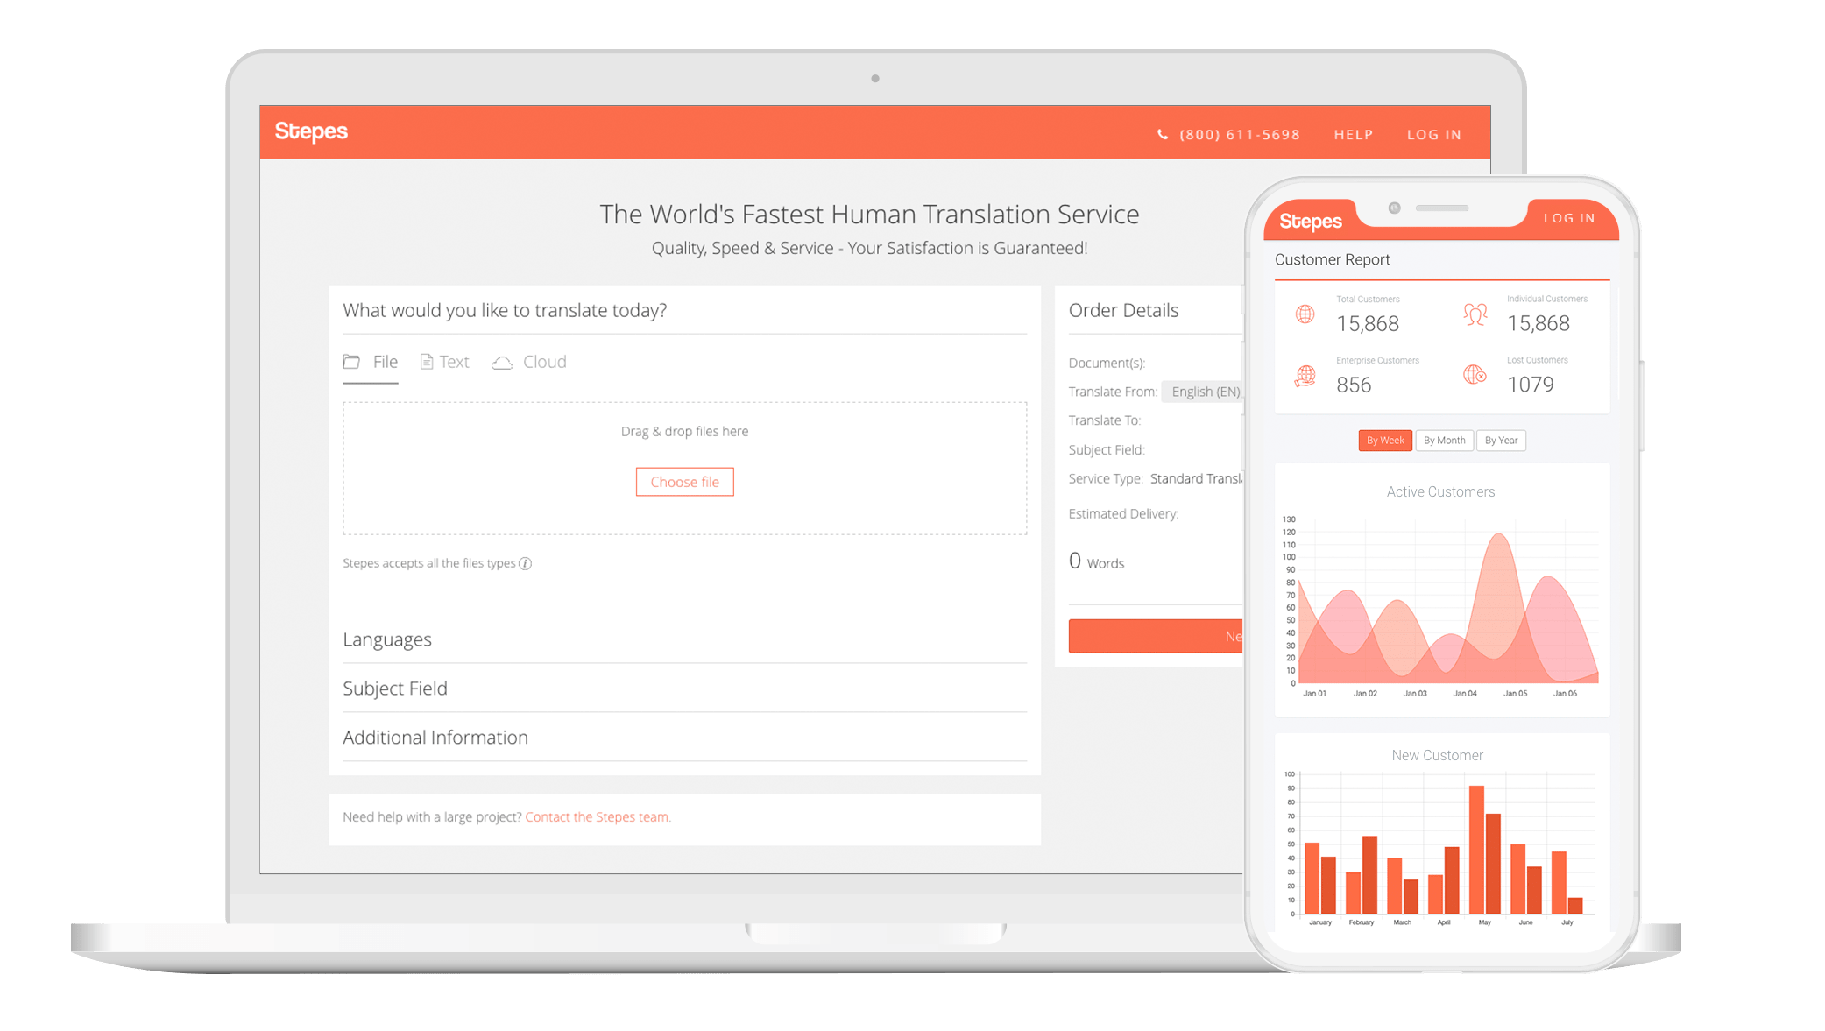Click the New Customer chart title
The height and width of the screenshot is (1031, 1825).
[1437, 756]
